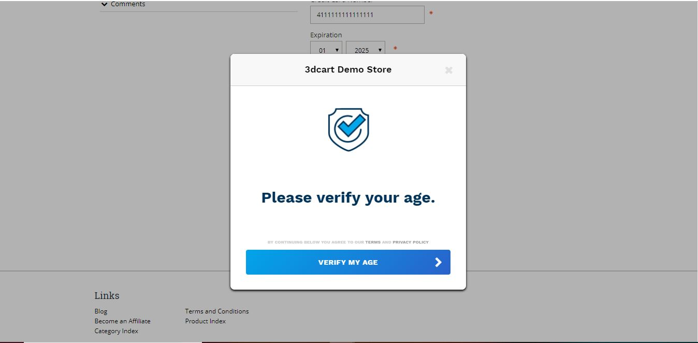Viewport: 698px width, 343px height.
Task: Click the Expiration field label
Action: point(326,35)
